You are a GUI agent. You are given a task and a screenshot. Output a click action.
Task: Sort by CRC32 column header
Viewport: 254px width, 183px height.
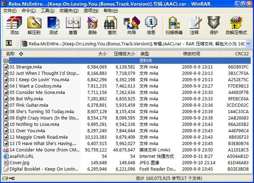[x=235, y=54]
